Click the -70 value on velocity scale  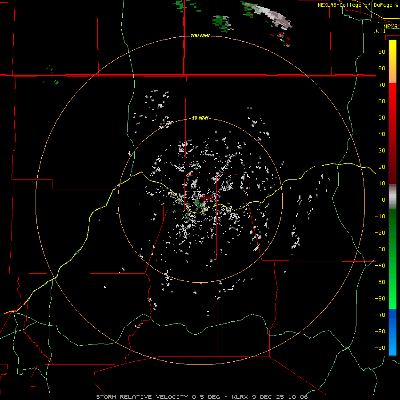380,315
